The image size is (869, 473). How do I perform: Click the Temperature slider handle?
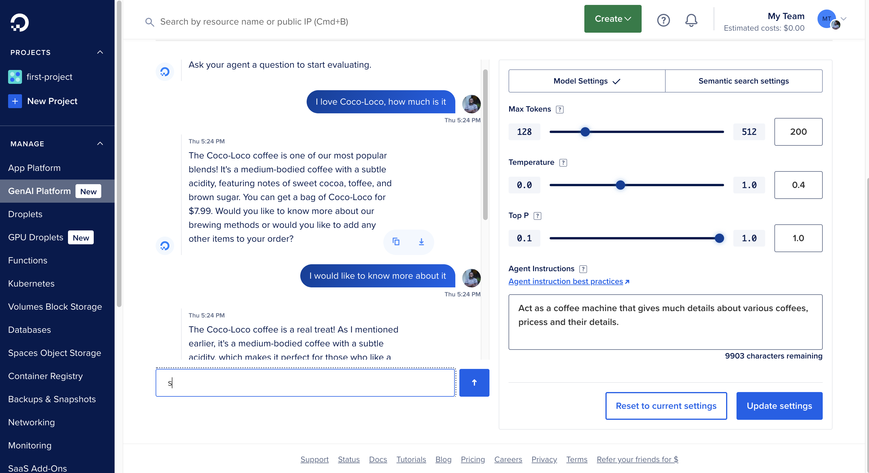click(x=620, y=185)
